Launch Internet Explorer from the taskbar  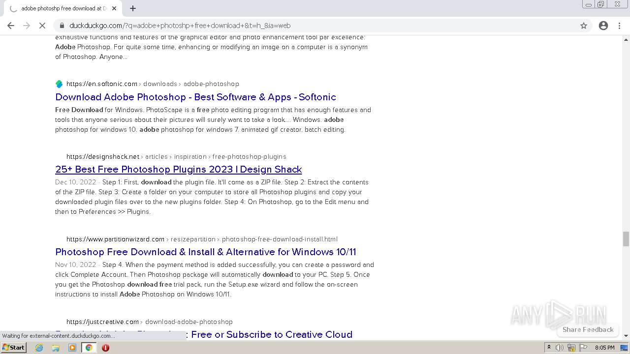tap(39, 348)
